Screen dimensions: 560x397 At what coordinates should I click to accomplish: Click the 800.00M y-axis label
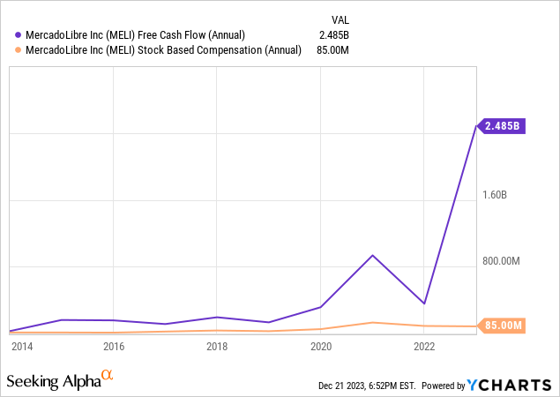click(501, 261)
